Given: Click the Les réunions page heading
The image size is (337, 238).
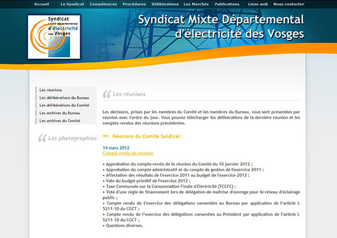Looking at the screenshot, I should click(x=129, y=94).
